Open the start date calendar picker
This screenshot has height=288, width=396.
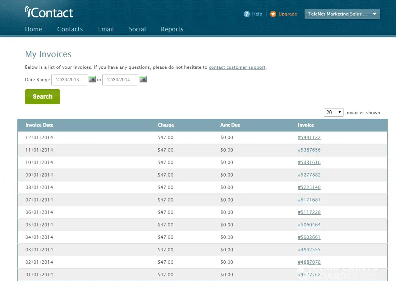point(92,79)
